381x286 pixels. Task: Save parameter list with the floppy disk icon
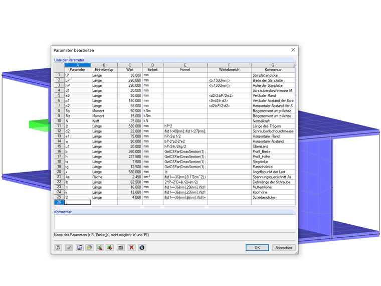79,247
